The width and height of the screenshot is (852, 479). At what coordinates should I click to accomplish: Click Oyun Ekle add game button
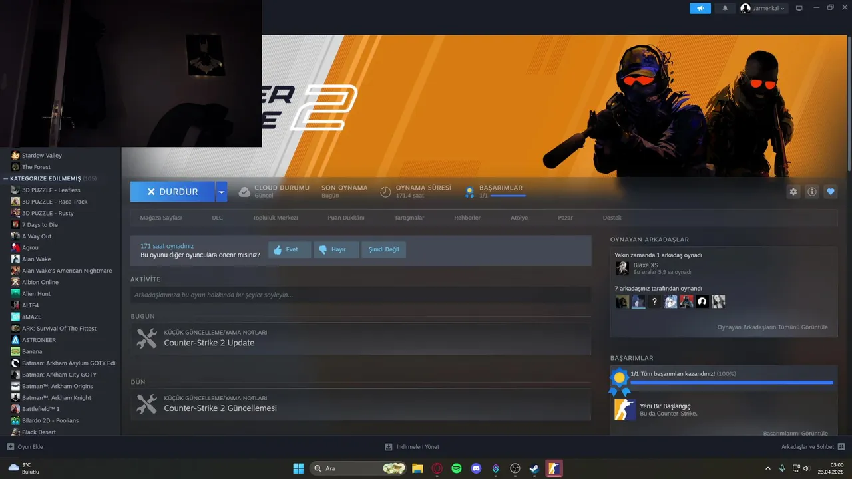pos(25,447)
